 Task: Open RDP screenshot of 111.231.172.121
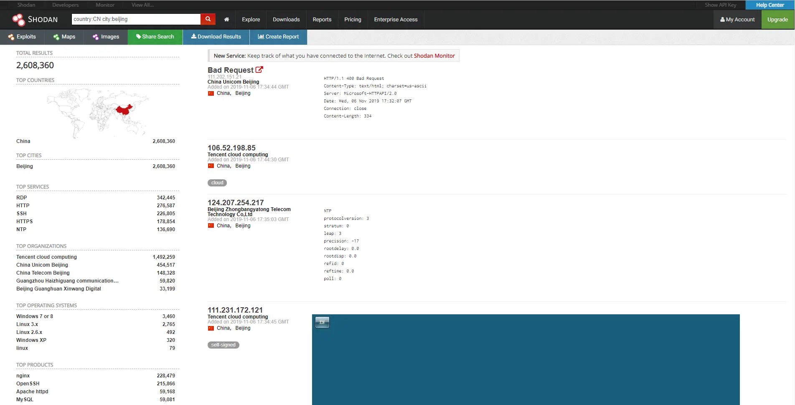tap(526, 359)
